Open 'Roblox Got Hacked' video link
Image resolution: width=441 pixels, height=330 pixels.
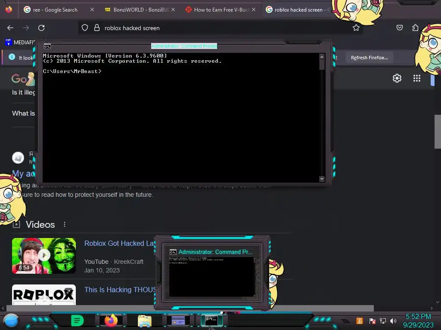coord(119,243)
